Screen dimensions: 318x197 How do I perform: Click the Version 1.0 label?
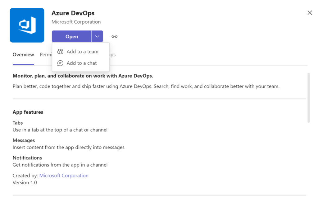(x=25, y=183)
